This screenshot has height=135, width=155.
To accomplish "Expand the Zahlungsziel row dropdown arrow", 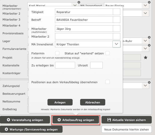I will click(145, 85).
